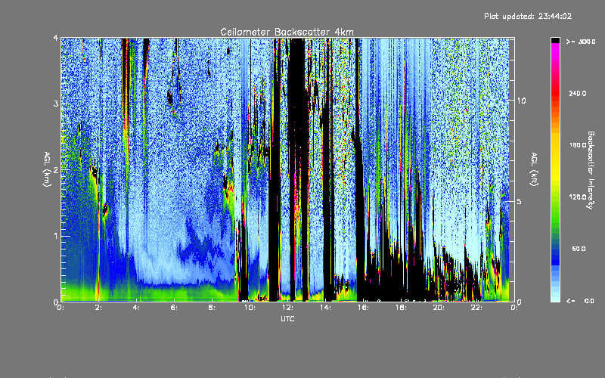This screenshot has width=605, height=378.
Task: Click the 10: tick on the UTC axis
Action: (250, 308)
